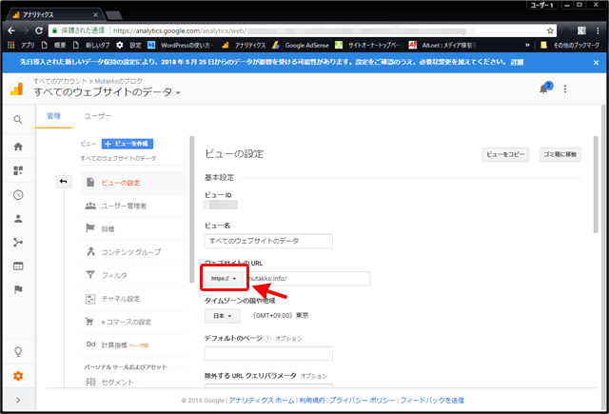The width and height of the screenshot is (609, 414).
Task: Bookmark this page with the star icon
Action: 550,30
